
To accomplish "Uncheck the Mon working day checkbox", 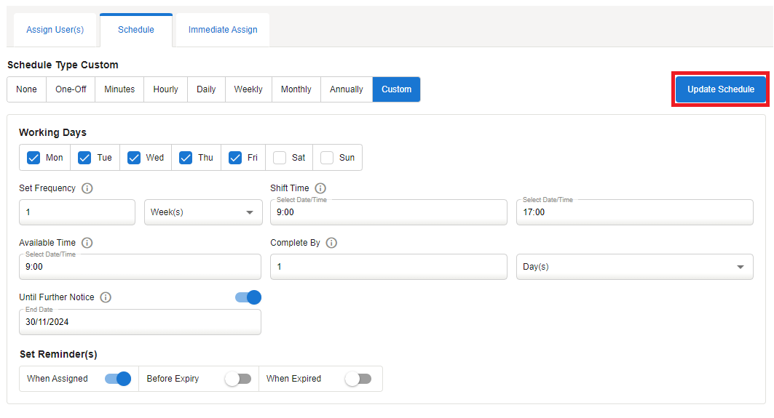I will coord(33,158).
